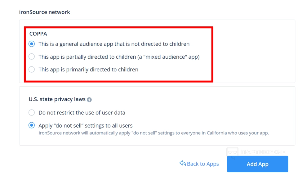The width and height of the screenshot is (302, 176).
Task: Click the back arrow icon before Back to Apps
Action: (182, 163)
